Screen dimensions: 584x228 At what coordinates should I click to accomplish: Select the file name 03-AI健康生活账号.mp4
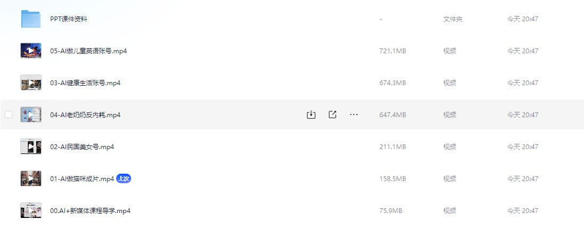point(85,83)
